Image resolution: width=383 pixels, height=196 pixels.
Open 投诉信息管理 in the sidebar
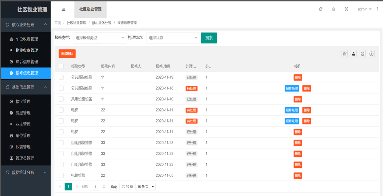click(27, 62)
